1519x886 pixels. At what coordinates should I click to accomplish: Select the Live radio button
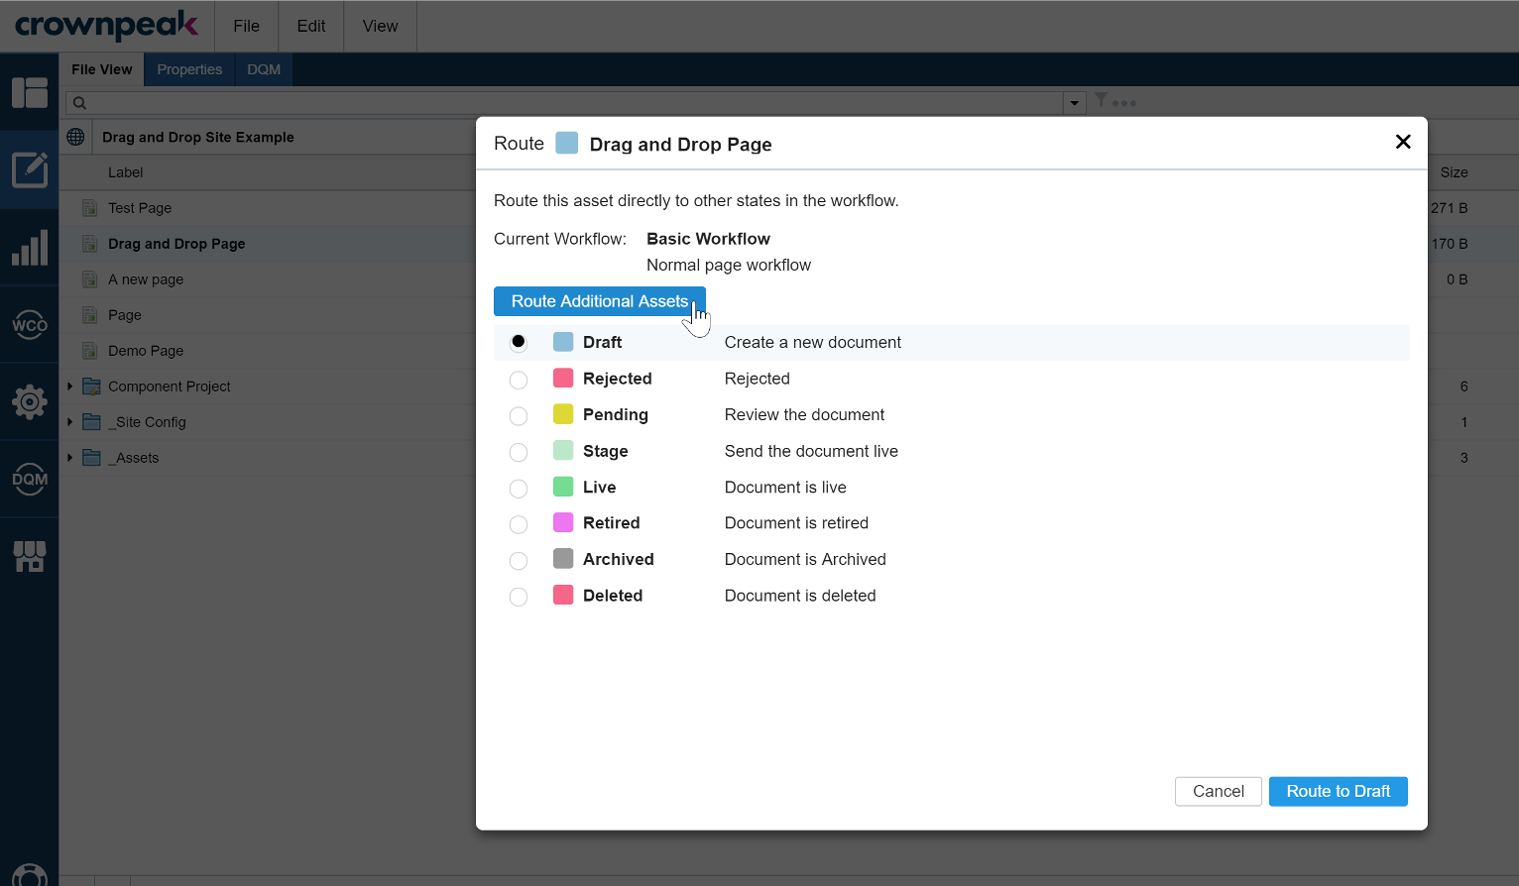pyautogui.click(x=519, y=489)
